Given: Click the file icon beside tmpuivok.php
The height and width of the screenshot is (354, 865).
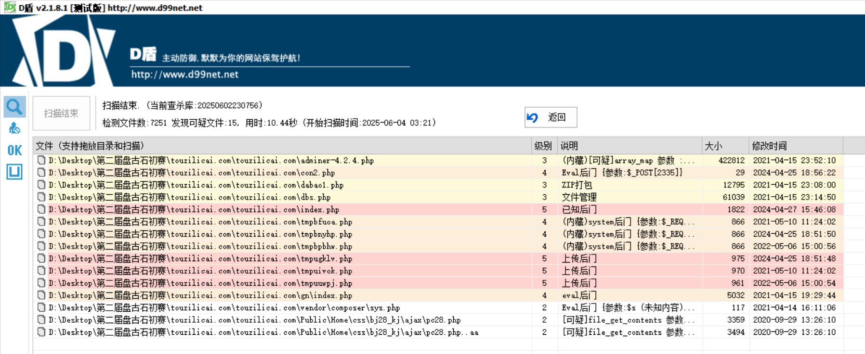Looking at the screenshot, I should 41,271.
